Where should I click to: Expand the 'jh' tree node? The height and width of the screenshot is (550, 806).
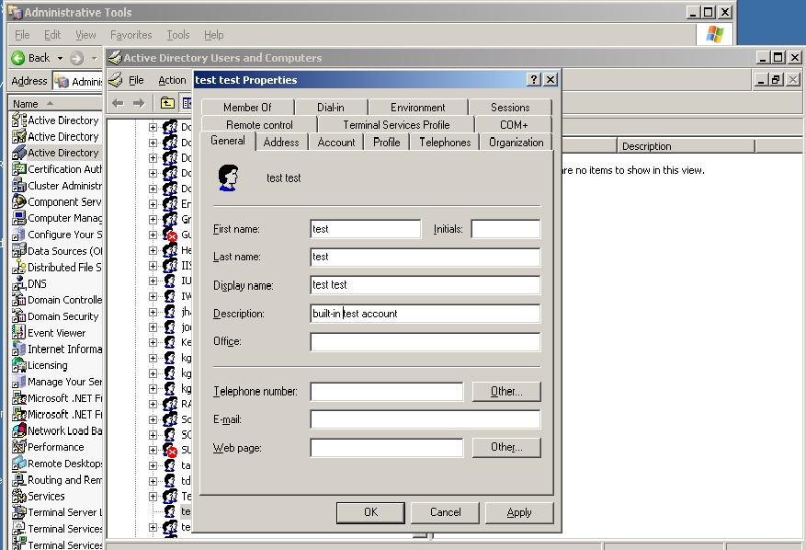click(153, 312)
